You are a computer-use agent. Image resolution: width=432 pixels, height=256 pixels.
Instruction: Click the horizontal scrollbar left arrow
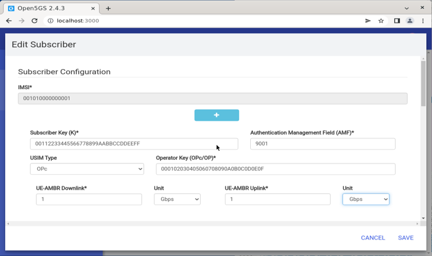(8, 224)
